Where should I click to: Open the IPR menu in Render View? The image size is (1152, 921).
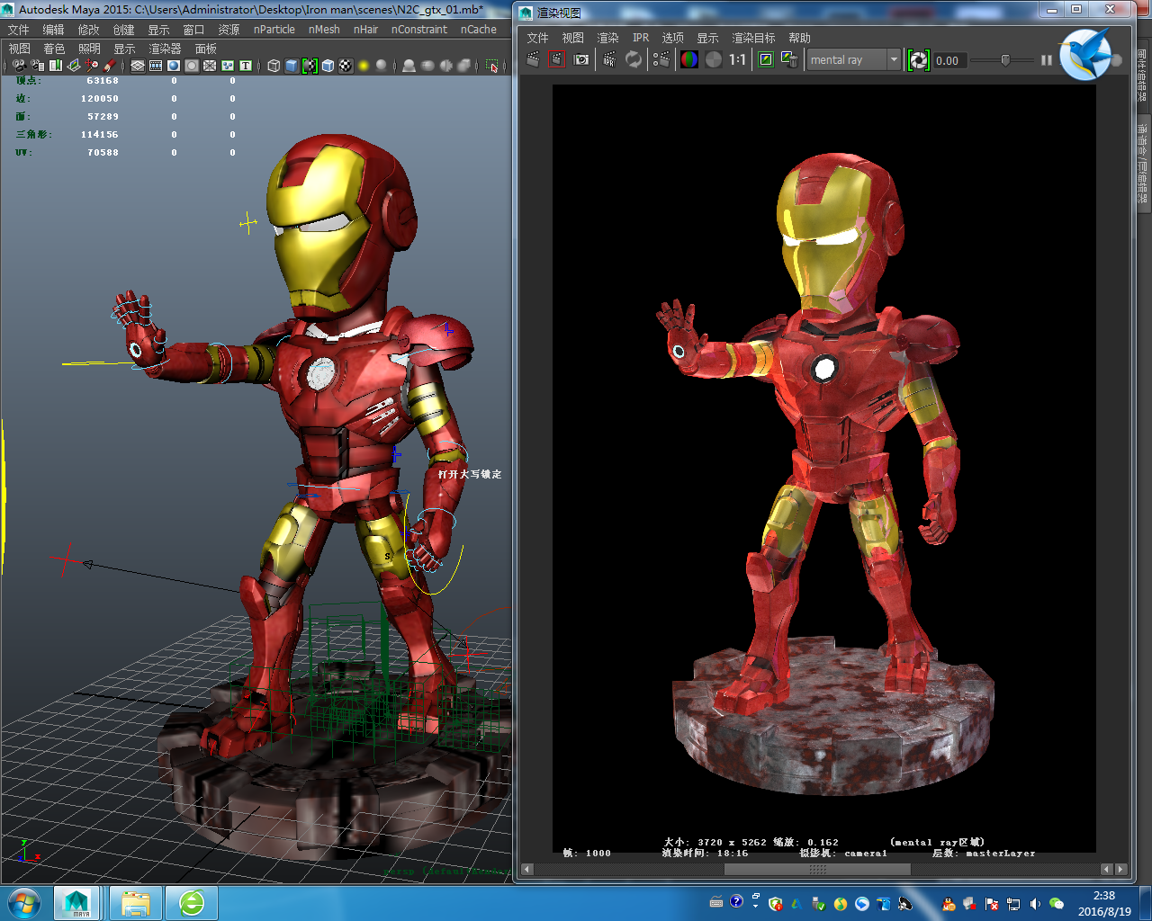click(640, 38)
